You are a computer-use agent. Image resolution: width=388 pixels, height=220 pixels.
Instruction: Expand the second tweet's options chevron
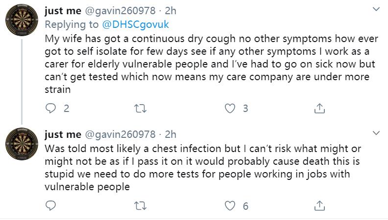click(376, 133)
